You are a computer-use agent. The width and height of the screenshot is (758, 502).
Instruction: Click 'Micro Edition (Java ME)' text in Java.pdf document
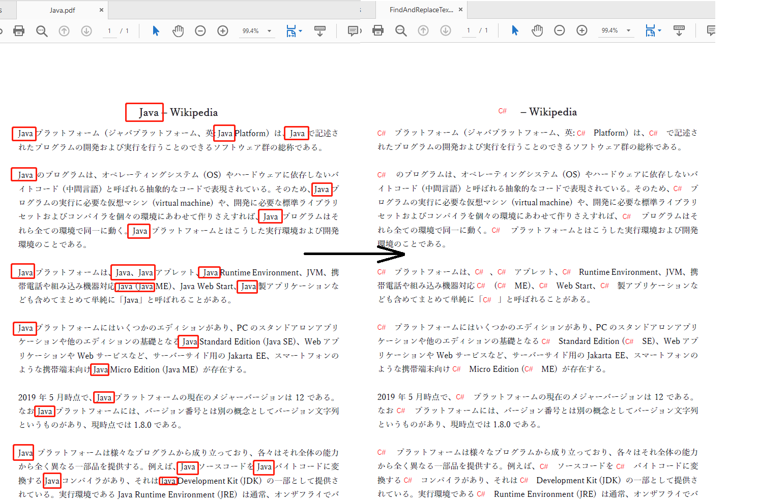click(x=154, y=370)
